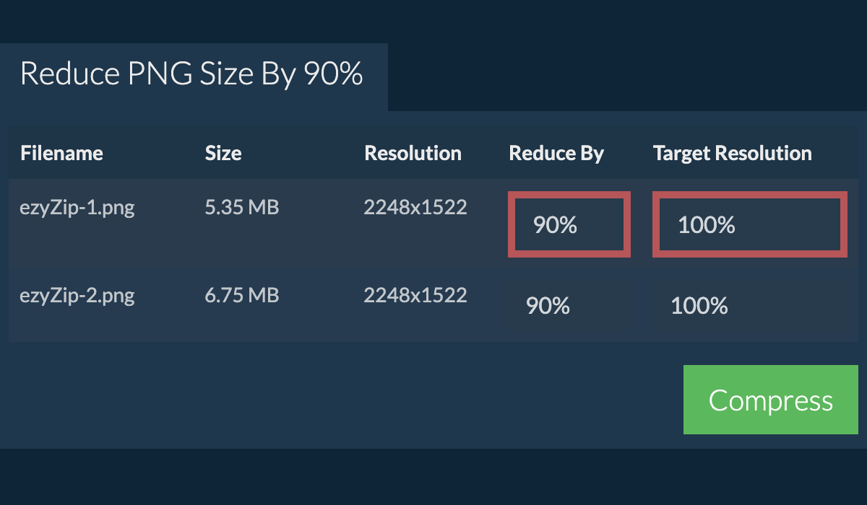The height and width of the screenshot is (505, 867).
Task: Click the Compress button
Action: pyautogui.click(x=770, y=400)
